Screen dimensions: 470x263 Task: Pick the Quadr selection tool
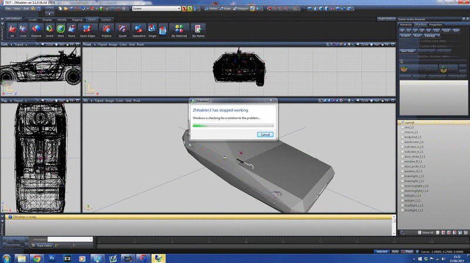pyautogui.click(x=122, y=31)
